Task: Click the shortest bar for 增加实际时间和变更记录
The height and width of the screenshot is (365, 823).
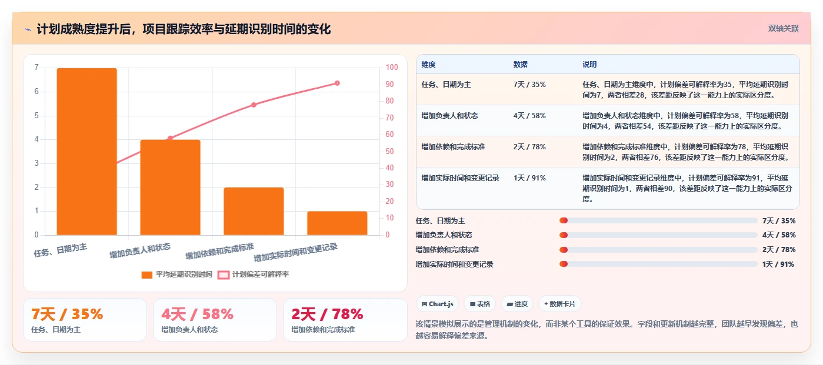Action: coord(337,223)
